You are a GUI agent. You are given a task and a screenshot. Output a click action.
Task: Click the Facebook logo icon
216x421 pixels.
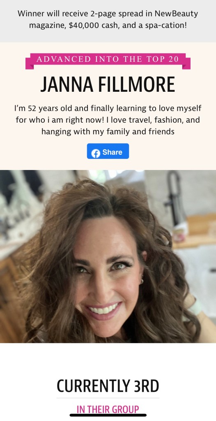point(96,153)
